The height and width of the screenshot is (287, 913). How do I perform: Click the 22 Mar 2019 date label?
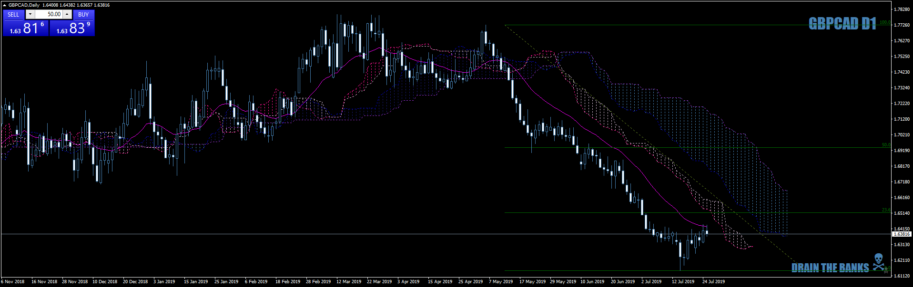pos(379,282)
